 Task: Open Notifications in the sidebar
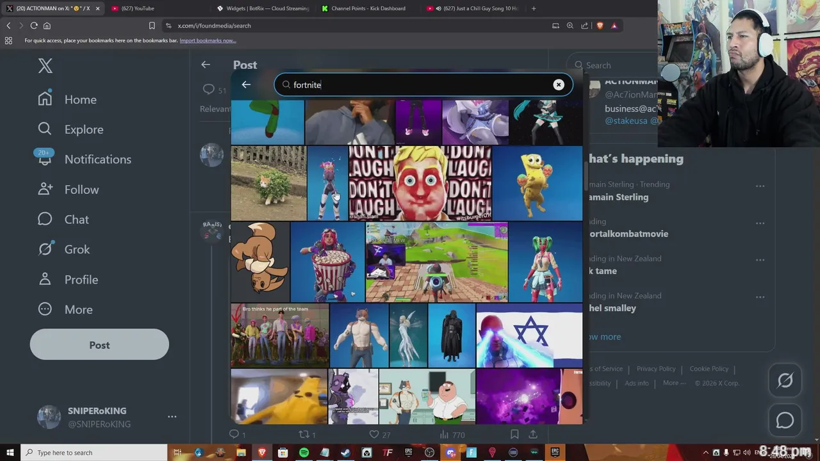[84, 159]
